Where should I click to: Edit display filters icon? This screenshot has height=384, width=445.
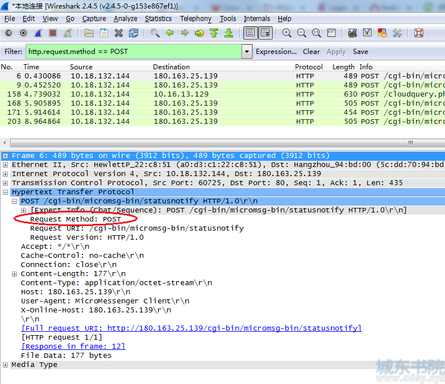[368, 33]
